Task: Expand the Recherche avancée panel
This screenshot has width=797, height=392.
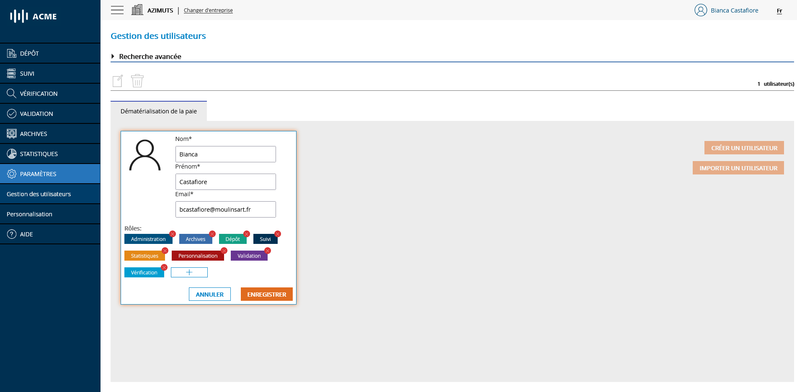Action: [x=150, y=56]
